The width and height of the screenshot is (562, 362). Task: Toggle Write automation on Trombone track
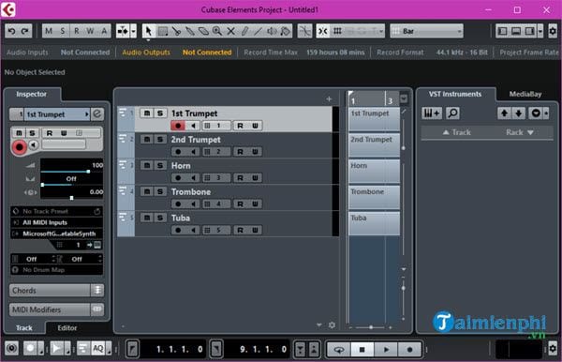pos(255,204)
